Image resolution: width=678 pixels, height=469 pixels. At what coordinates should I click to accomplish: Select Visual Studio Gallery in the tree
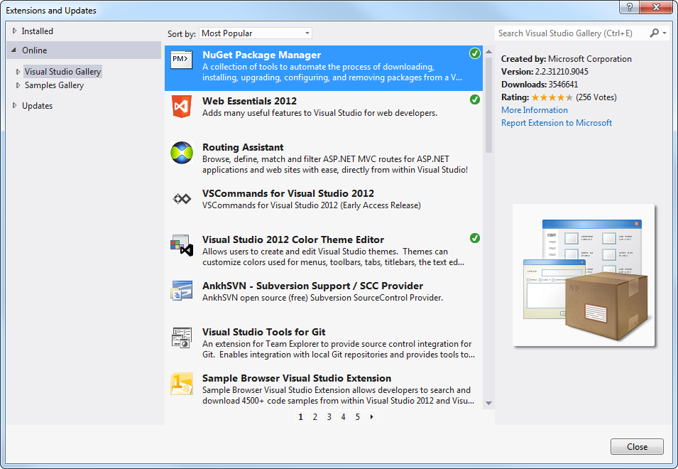(x=62, y=72)
